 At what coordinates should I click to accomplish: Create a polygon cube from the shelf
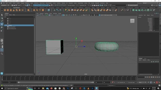pos(8,10)
